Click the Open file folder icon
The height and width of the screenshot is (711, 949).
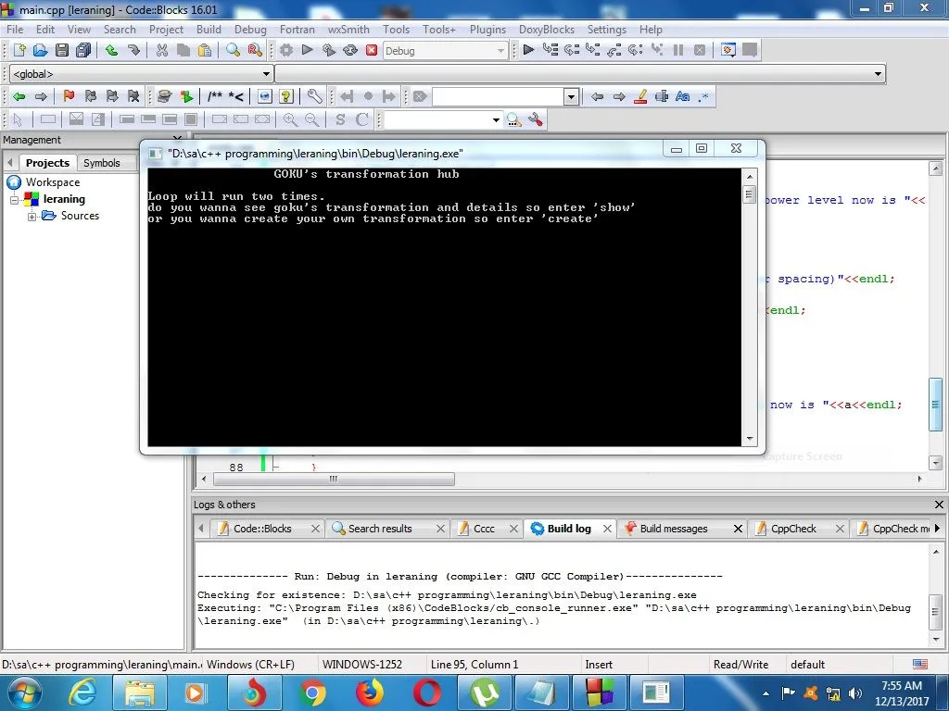(x=40, y=50)
